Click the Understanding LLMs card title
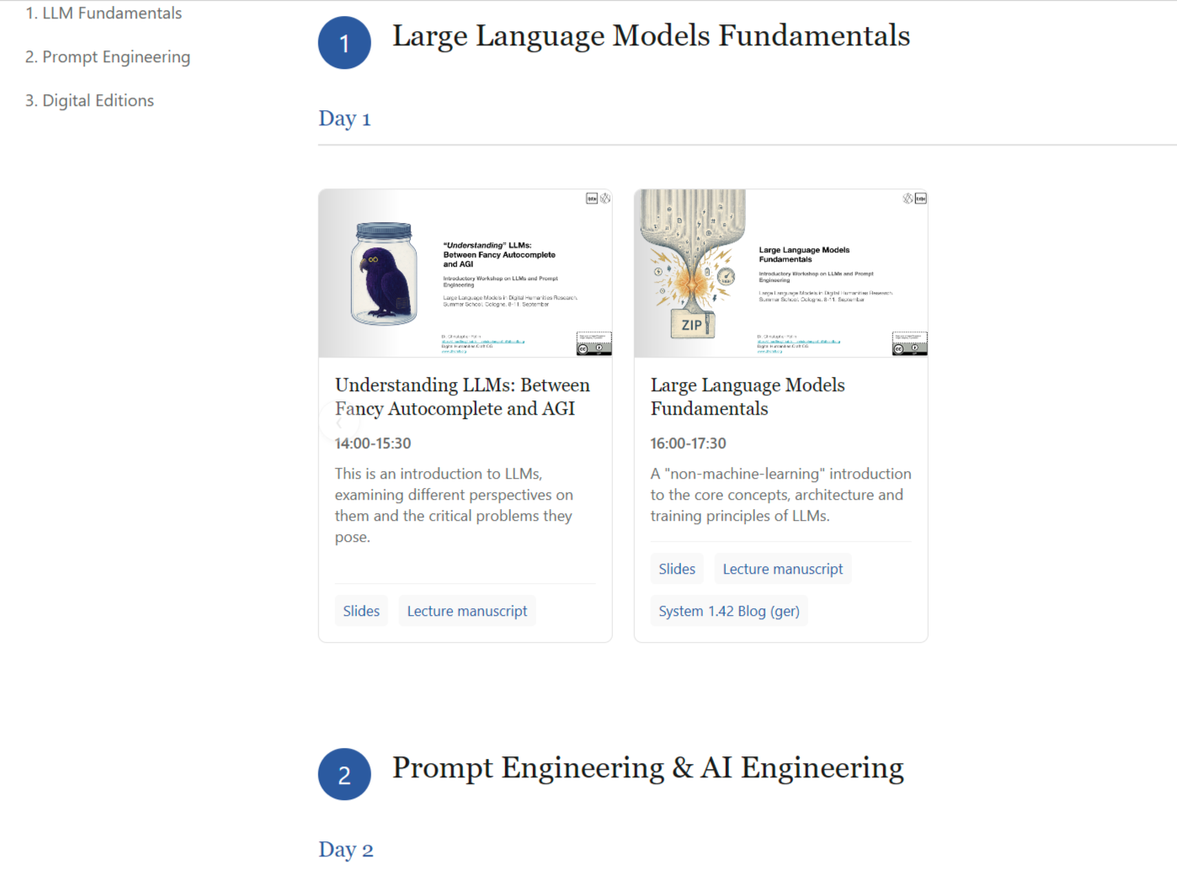Viewport: 1177px width, 875px height. pyautogui.click(x=462, y=396)
